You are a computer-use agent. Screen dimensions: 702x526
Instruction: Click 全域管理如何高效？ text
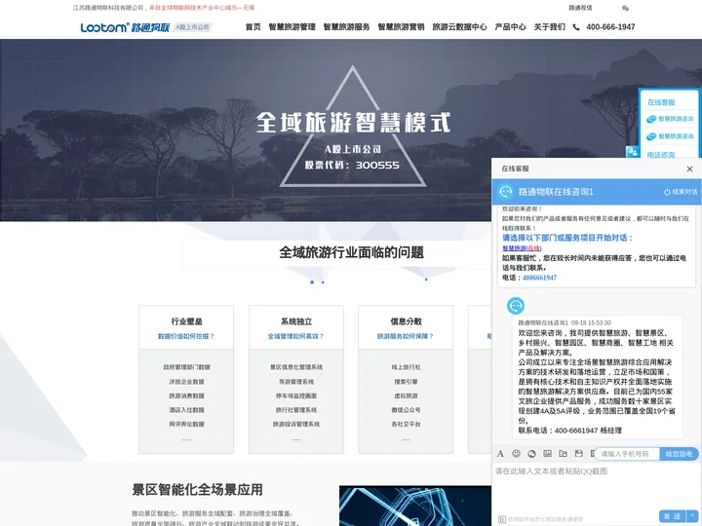tap(296, 336)
